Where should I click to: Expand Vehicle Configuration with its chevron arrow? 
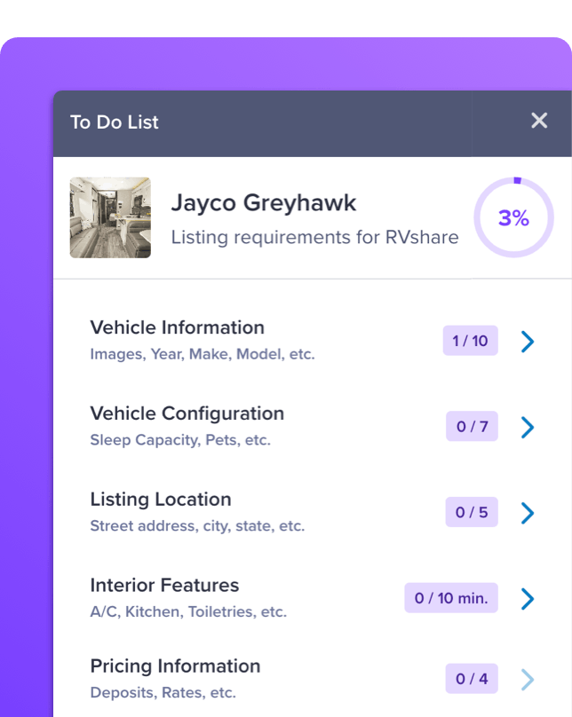pos(528,427)
